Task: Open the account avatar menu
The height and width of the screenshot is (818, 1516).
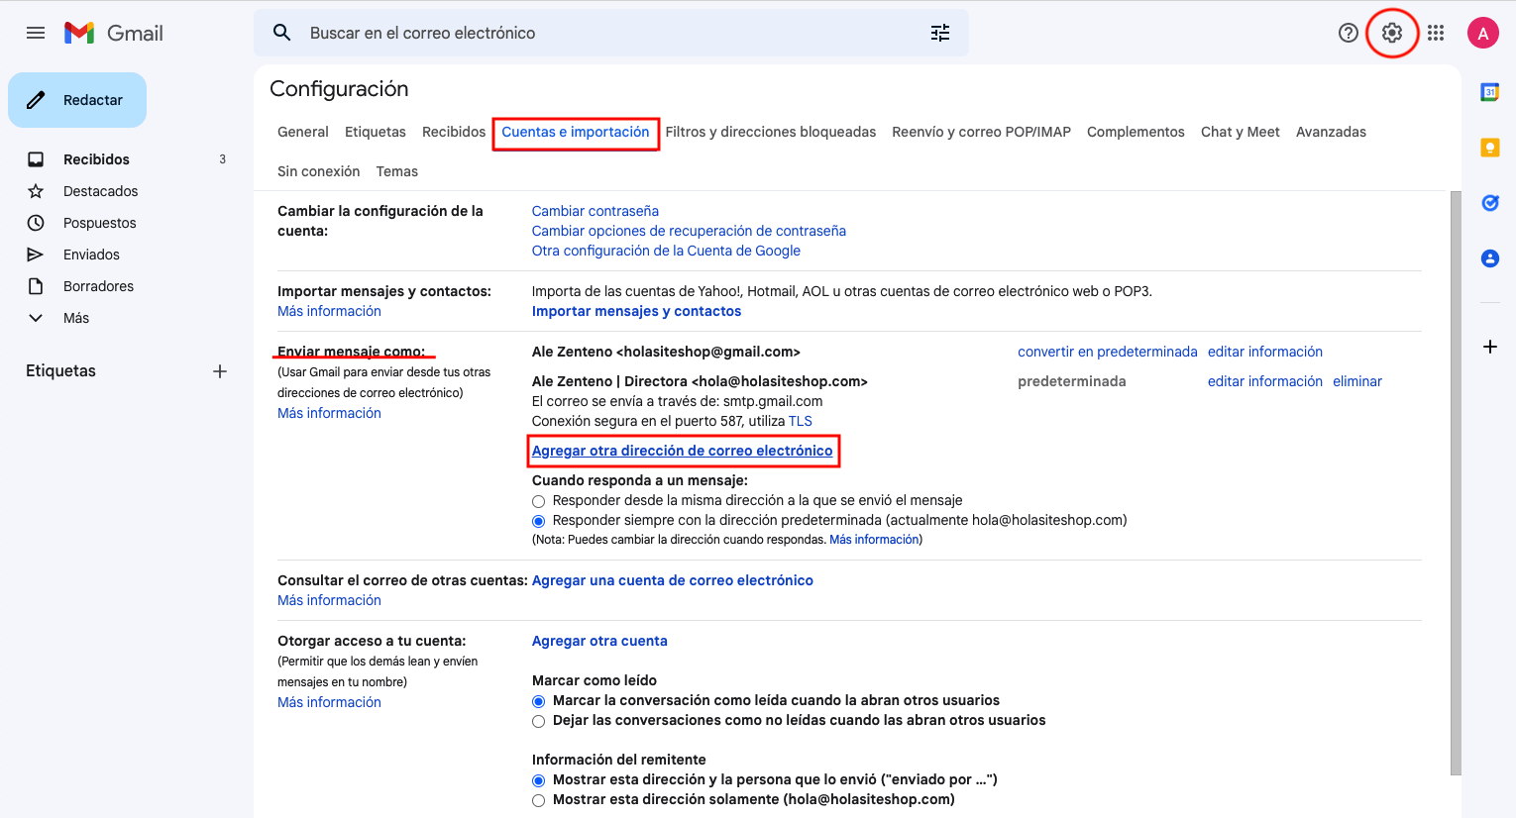Action: (1482, 33)
